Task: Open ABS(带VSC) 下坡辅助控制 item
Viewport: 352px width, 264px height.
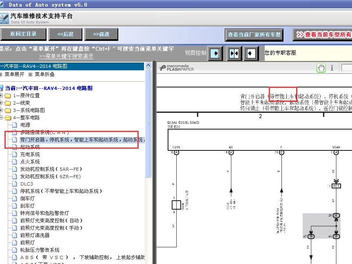Action: [83, 257]
